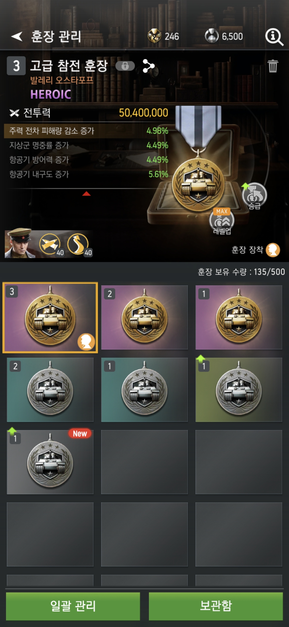
Task: Select the 주력 전차 피해량 감소 증가 stat row
Action: [86, 131]
